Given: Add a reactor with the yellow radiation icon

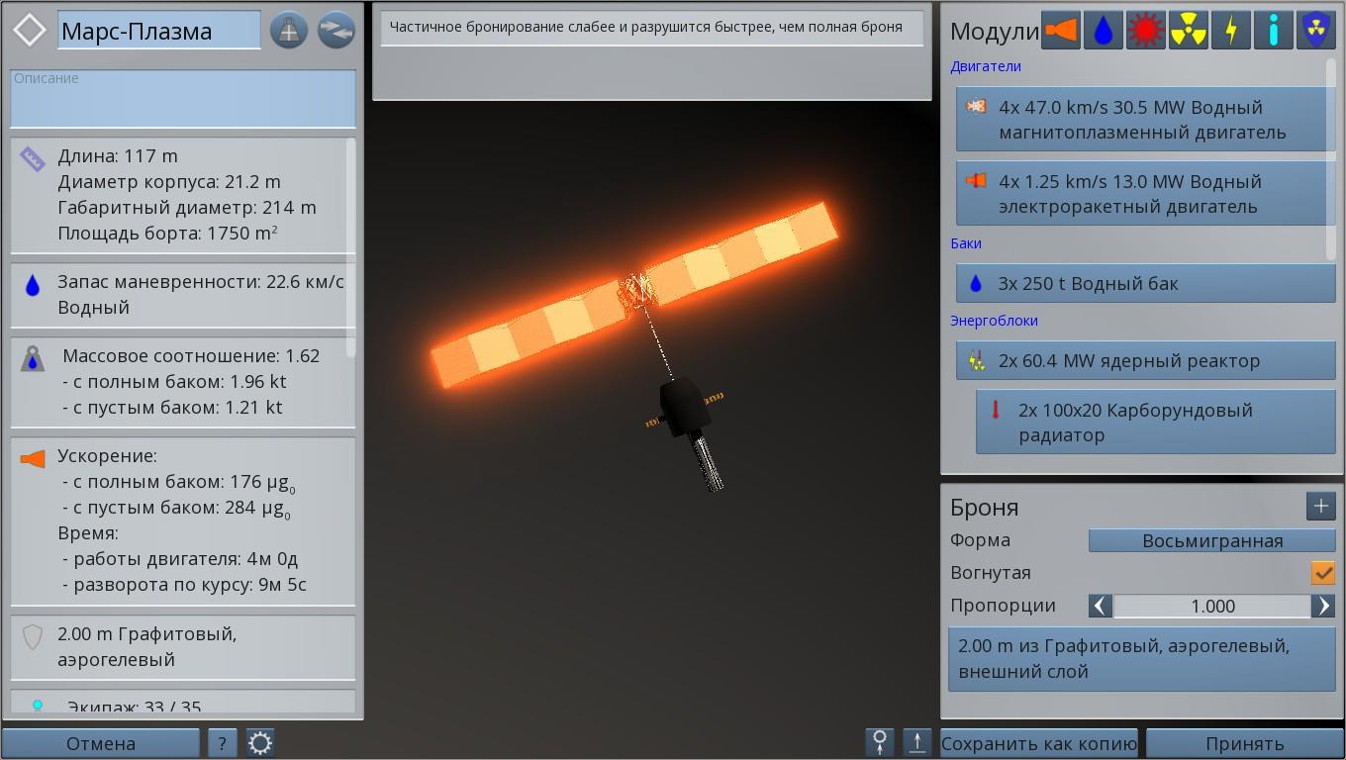Looking at the screenshot, I should (x=1189, y=31).
